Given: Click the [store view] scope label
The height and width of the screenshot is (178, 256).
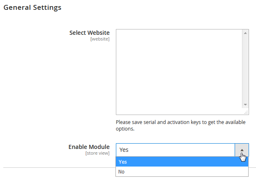Looking at the screenshot, I should pos(97,153).
